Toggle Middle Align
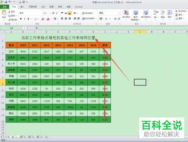Screen dimensions: 188x142 (x=66, y=13)
